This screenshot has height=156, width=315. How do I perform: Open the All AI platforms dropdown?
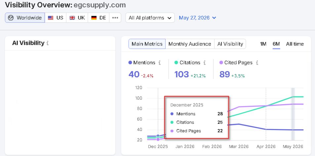click(150, 18)
